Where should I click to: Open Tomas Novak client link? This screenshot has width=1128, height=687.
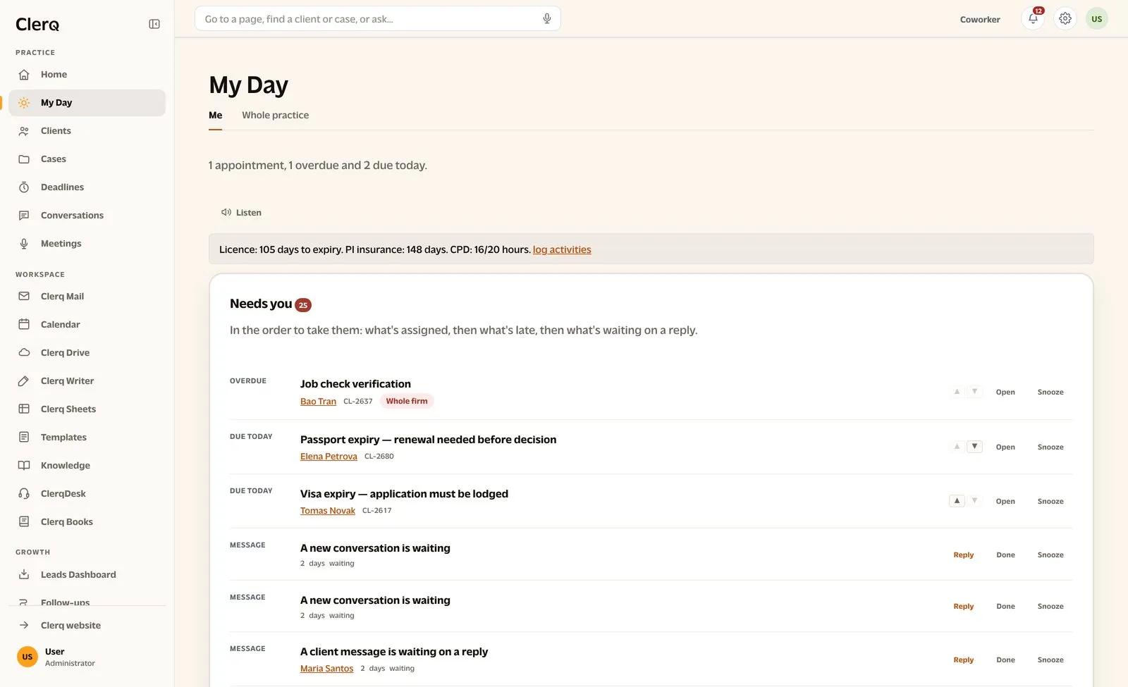coord(328,511)
